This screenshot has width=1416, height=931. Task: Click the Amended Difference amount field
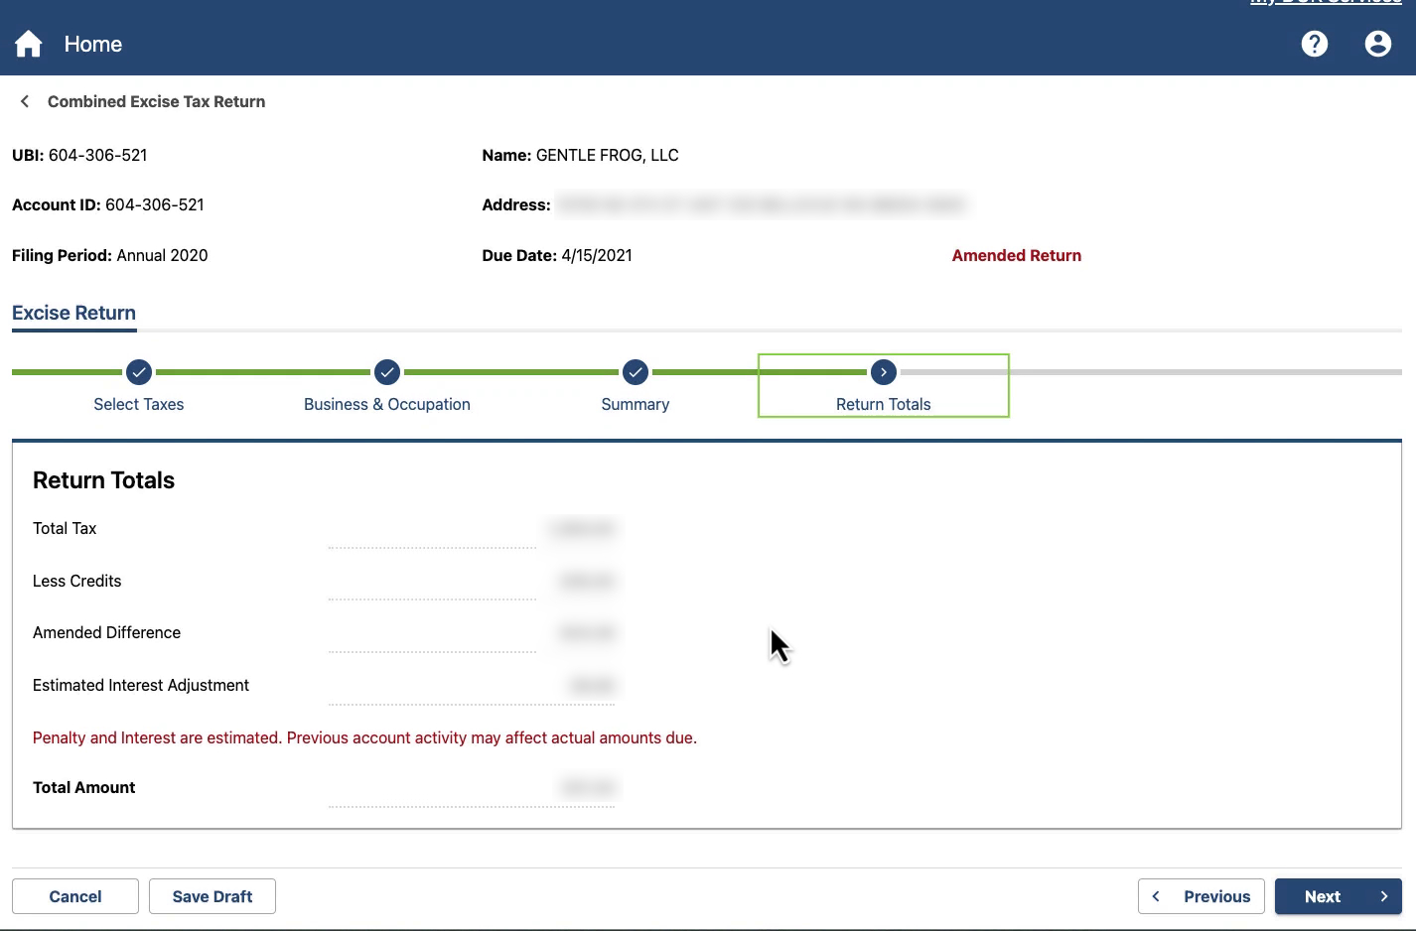[472, 634]
